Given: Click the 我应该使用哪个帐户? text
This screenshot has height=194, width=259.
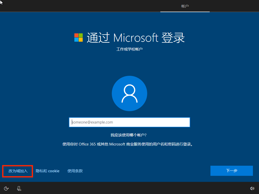Looking at the screenshot, I should click(128, 135).
